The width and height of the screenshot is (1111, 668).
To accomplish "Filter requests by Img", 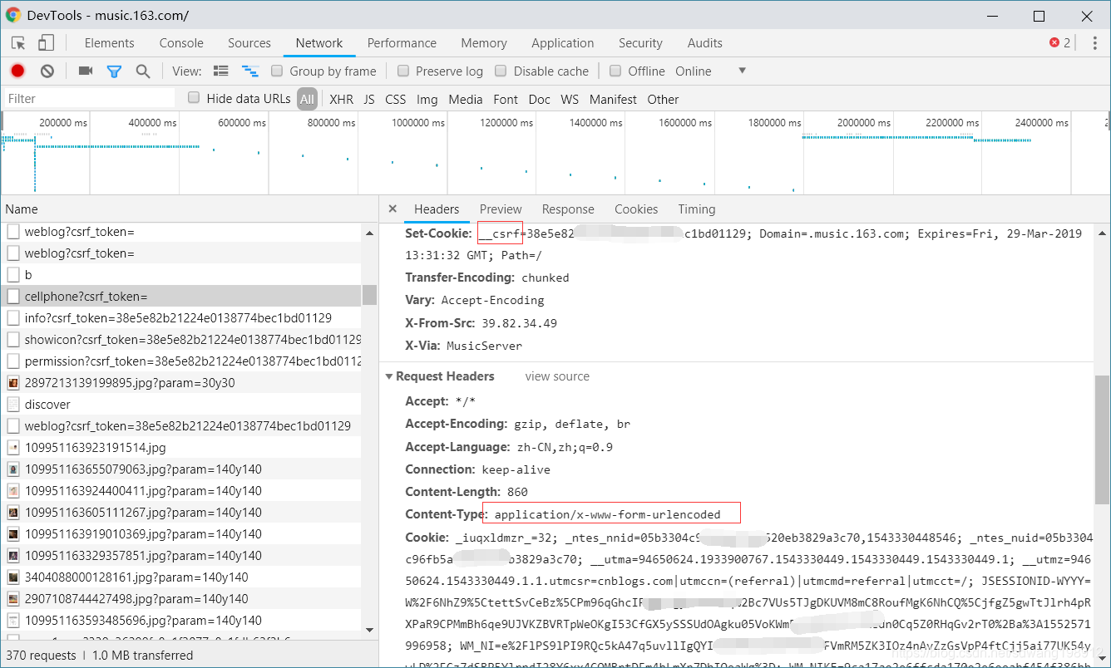I will pos(427,99).
